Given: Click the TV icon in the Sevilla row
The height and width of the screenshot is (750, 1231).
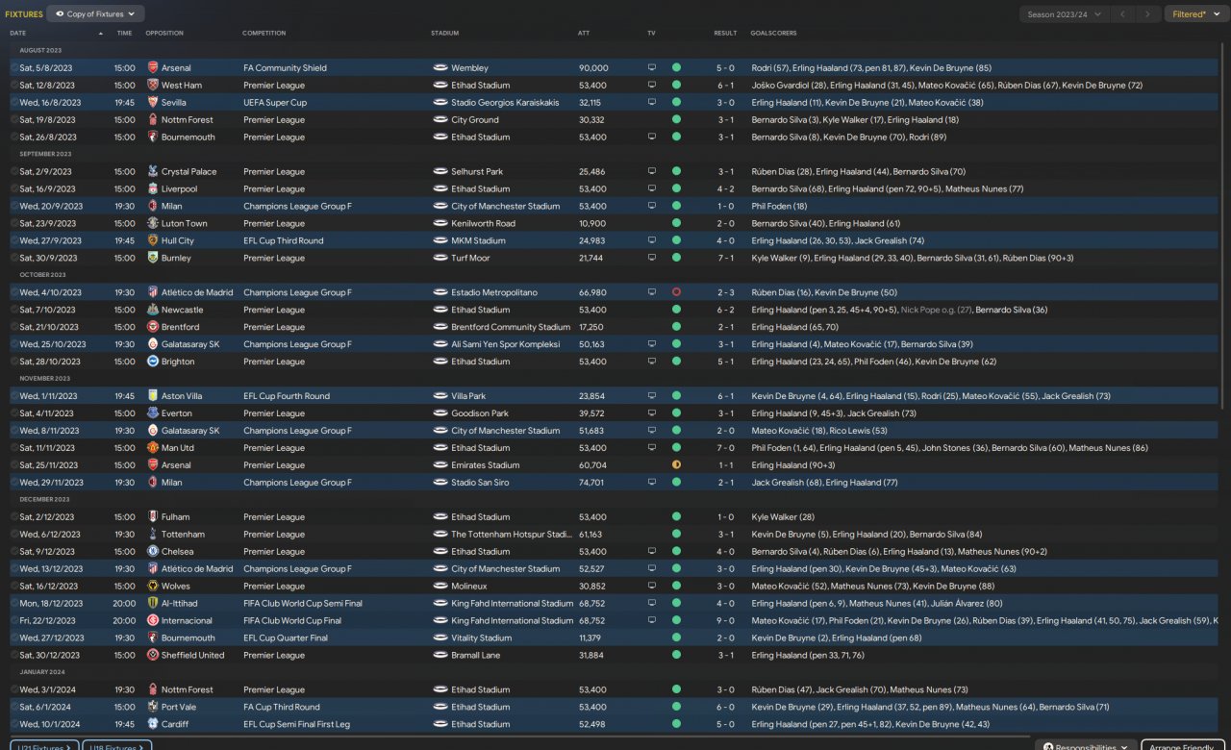Looking at the screenshot, I should [651, 103].
